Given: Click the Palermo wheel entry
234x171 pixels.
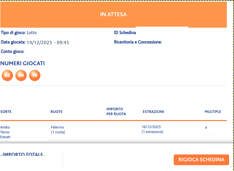Looking at the screenshot, I should click(57, 127).
